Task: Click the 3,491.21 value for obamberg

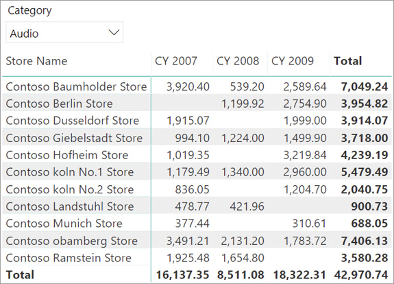Action: pyautogui.click(x=188, y=241)
